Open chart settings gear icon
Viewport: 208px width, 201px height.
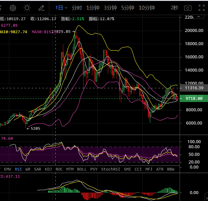tap(13, 8)
